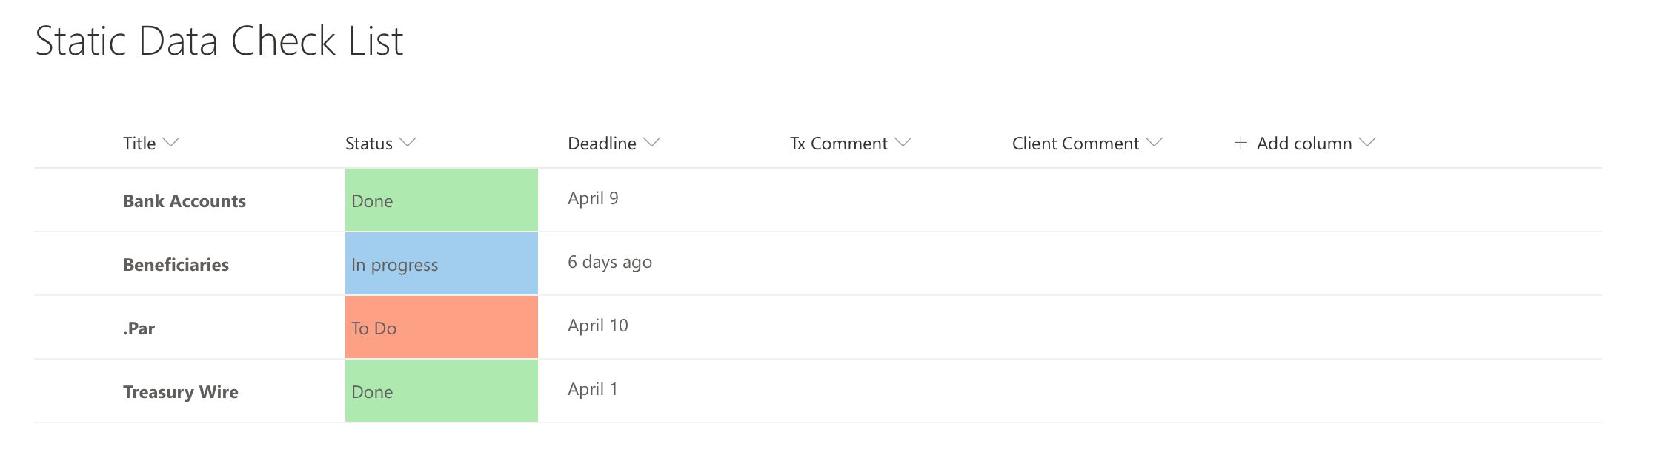1654x472 pixels.
Task: Click the April 9 deadline cell
Action: click(593, 198)
